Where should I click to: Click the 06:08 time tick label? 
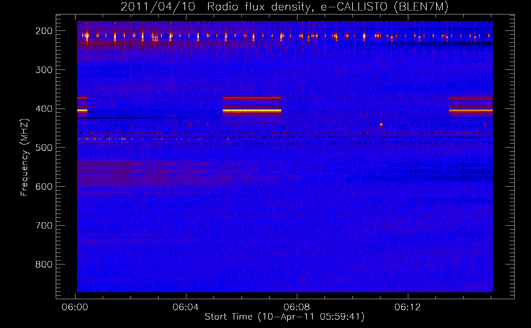(297, 307)
